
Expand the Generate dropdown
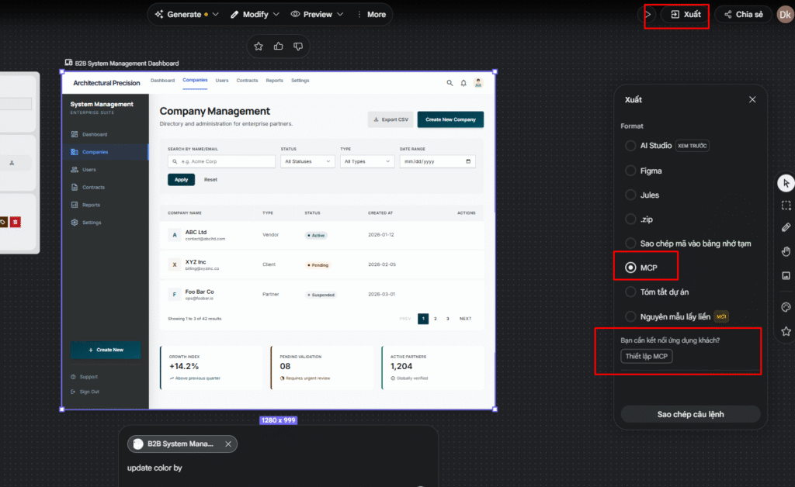click(x=186, y=14)
